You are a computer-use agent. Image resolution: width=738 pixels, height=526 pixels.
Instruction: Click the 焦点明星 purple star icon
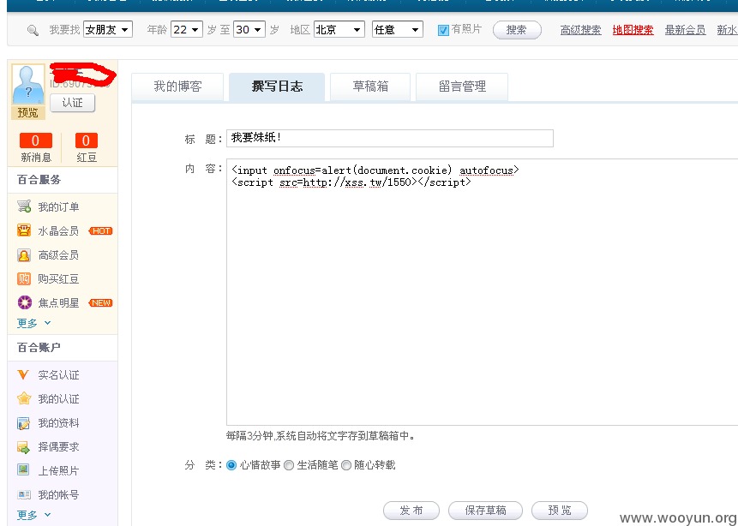coord(25,302)
